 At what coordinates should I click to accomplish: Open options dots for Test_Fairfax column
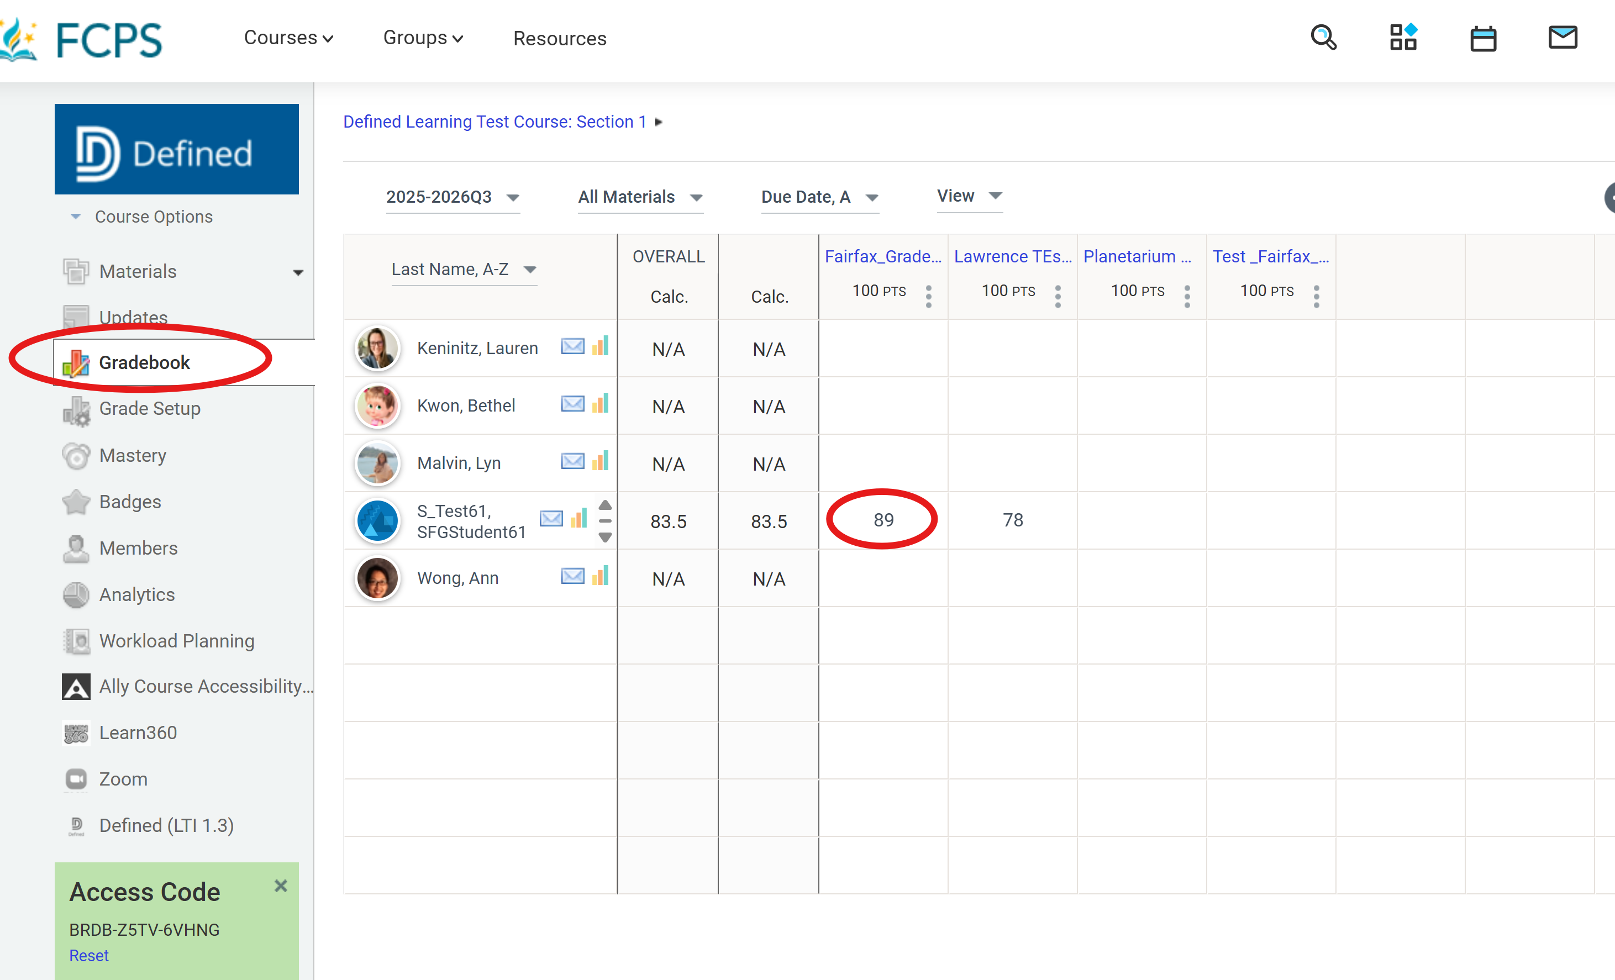pos(1316,296)
